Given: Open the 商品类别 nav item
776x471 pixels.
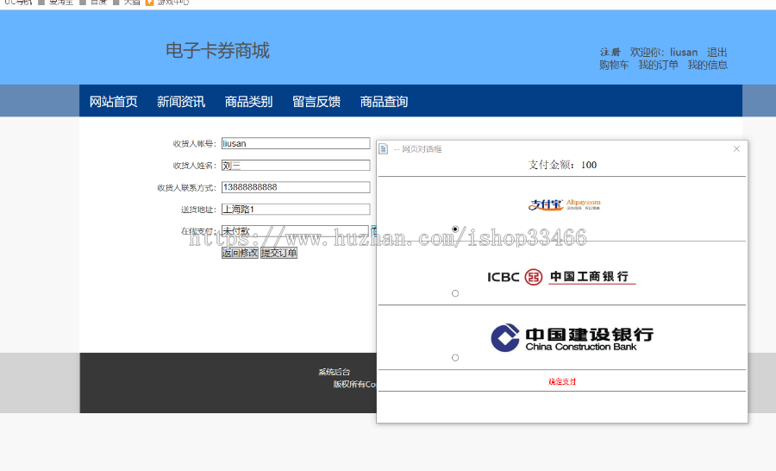Looking at the screenshot, I should click(249, 102).
